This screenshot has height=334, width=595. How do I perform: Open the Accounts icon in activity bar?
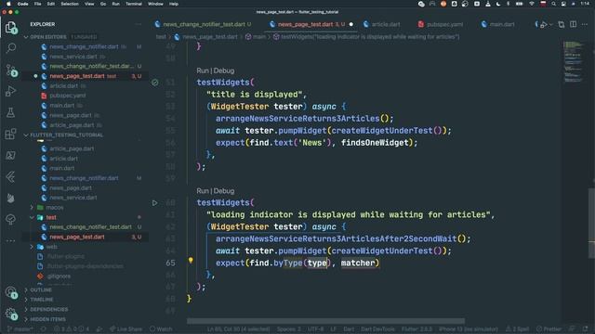tap(11, 292)
